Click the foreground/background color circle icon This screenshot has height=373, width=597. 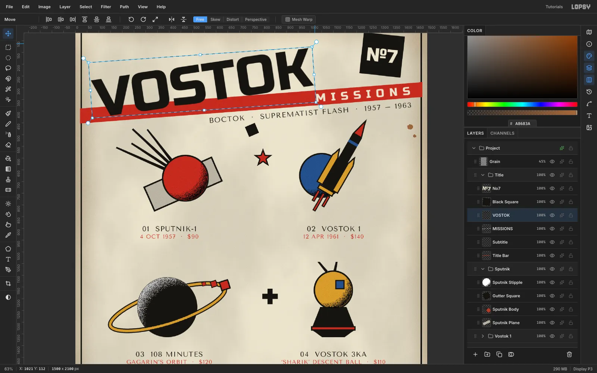pyautogui.click(x=8, y=297)
